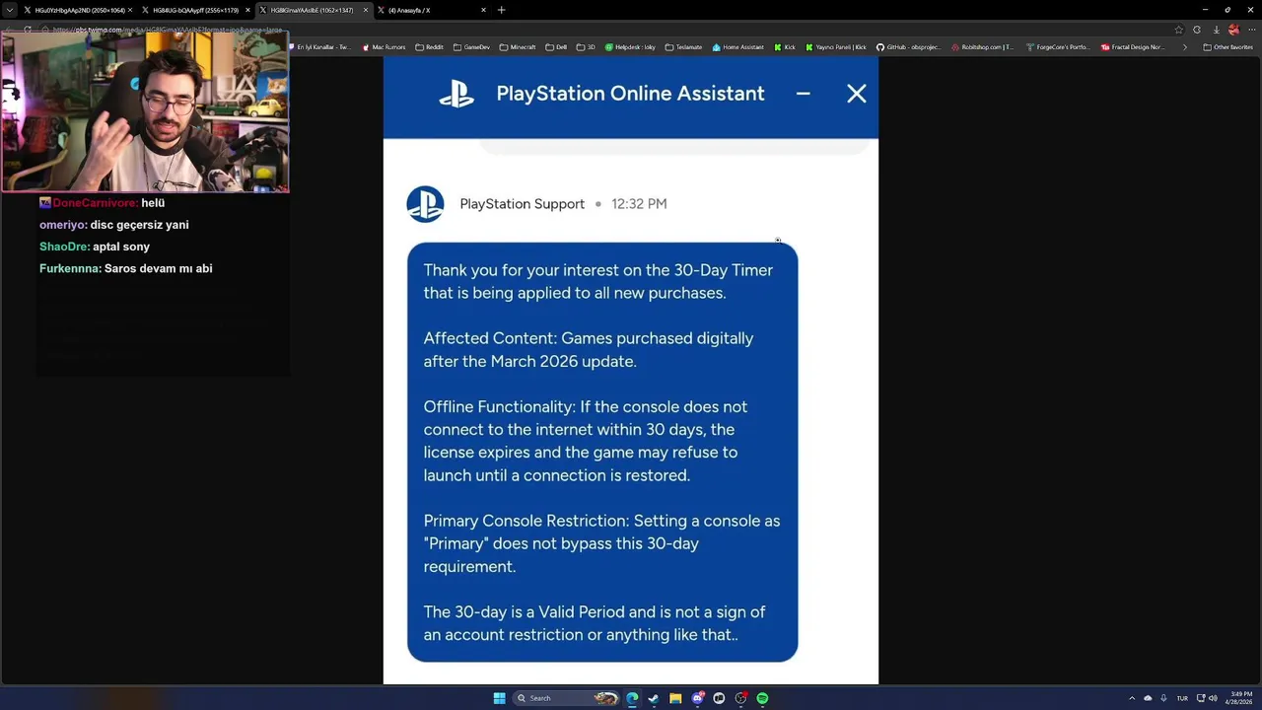Open the 'En İyi Kanallar' bookmark
This screenshot has height=710, width=1262.
click(x=320, y=47)
